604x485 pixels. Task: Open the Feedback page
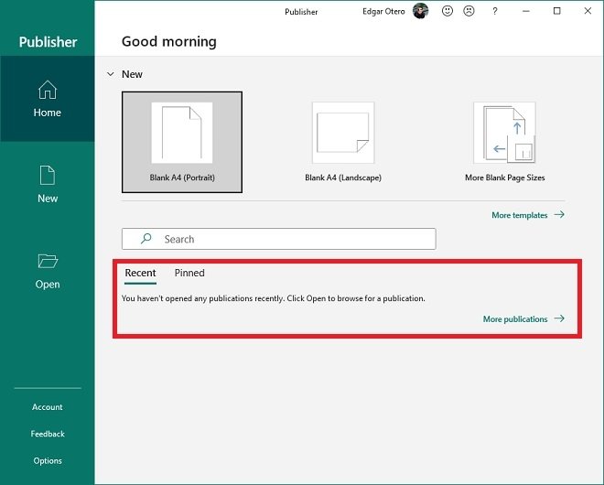pyautogui.click(x=48, y=434)
